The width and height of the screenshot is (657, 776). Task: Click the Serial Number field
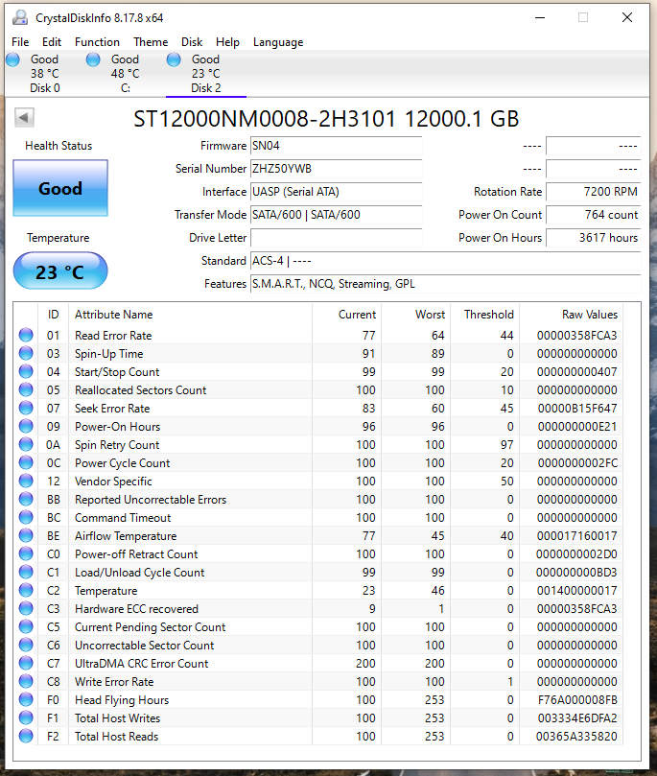tap(336, 169)
